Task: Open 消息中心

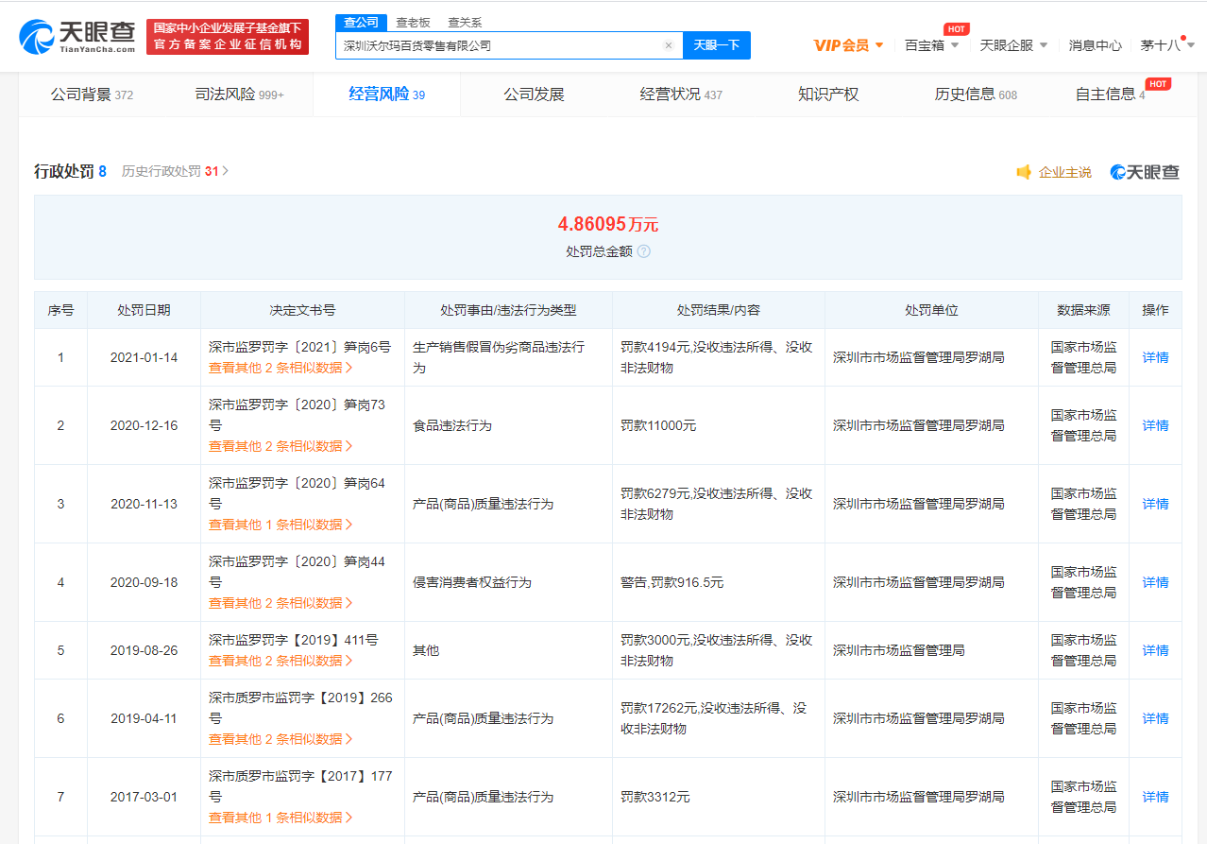Action: [x=1096, y=45]
